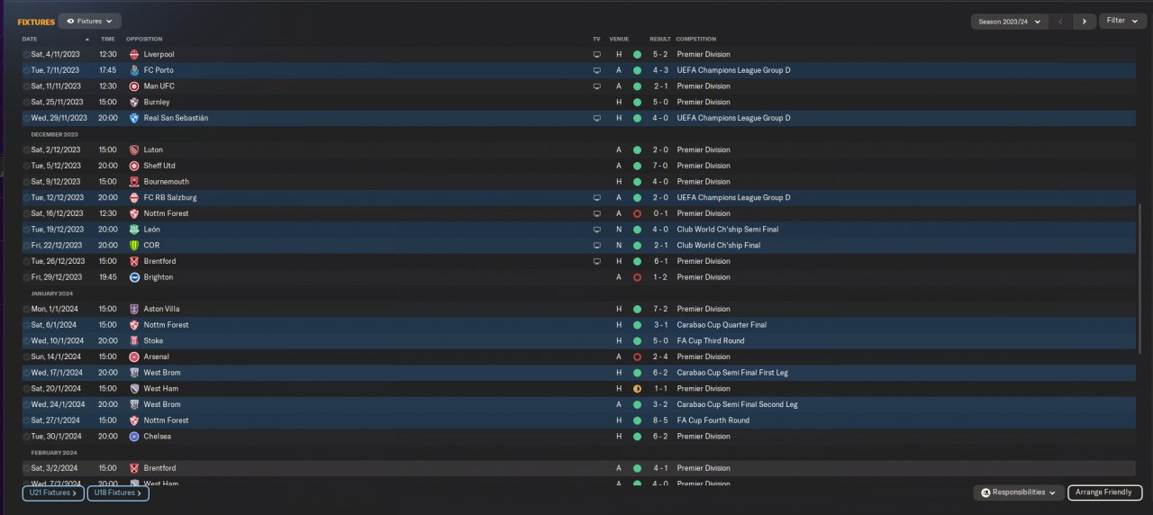Click the green win dot for Sheff Utd match
1153x515 pixels.
[x=637, y=166]
